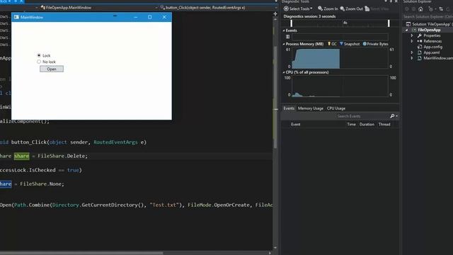
Task: Sort by the Time column header
Action: pos(351,125)
